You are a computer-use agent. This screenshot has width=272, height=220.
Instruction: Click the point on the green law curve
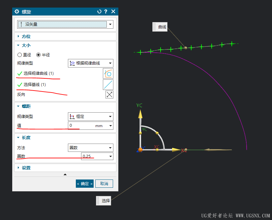tap(186, 48)
